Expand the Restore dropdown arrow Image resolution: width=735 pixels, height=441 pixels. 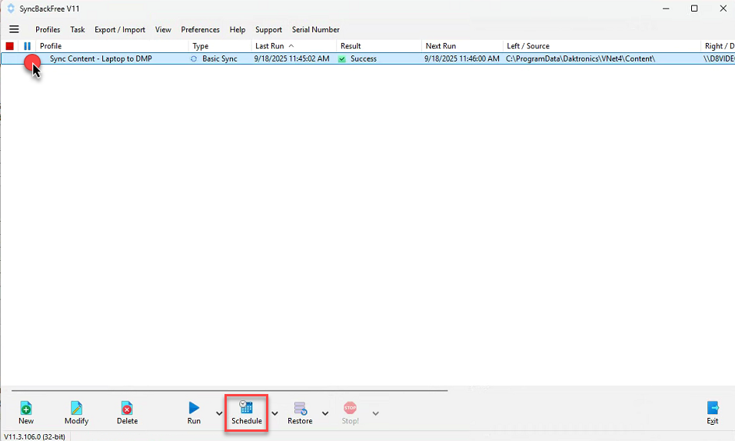pyautogui.click(x=325, y=413)
